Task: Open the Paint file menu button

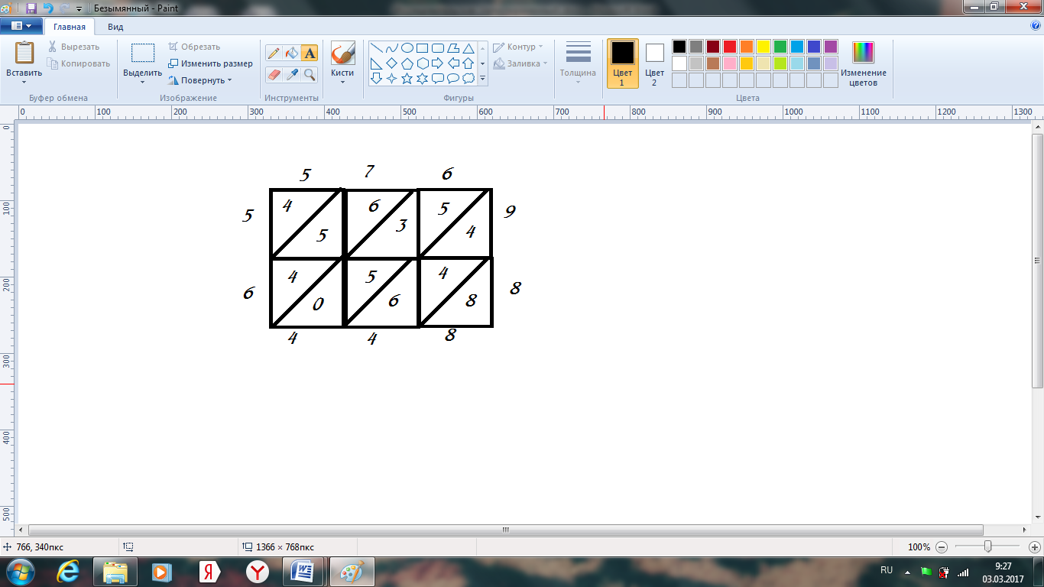Action: coord(21,25)
